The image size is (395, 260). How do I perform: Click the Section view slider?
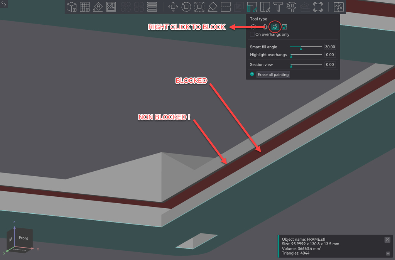306,65
